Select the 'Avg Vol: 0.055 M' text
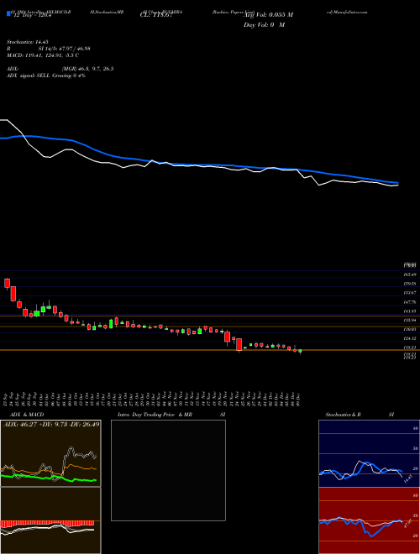 coord(268,15)
